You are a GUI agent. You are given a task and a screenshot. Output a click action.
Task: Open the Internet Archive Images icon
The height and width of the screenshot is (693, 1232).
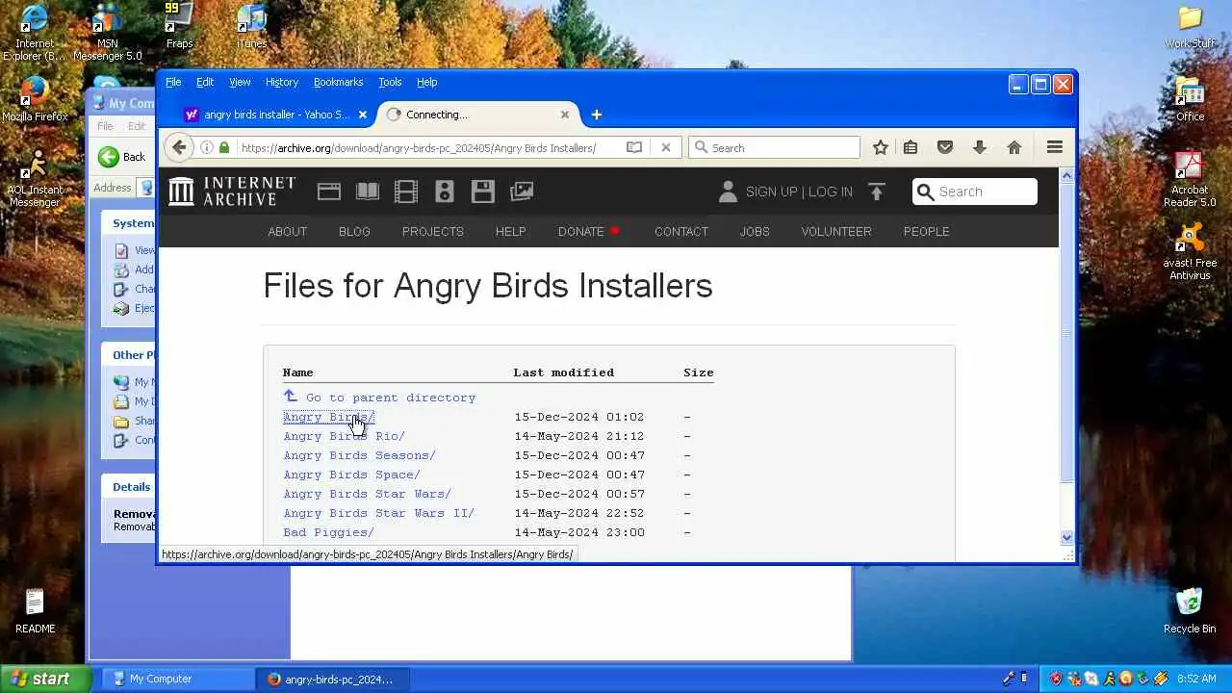click(522, 192)
